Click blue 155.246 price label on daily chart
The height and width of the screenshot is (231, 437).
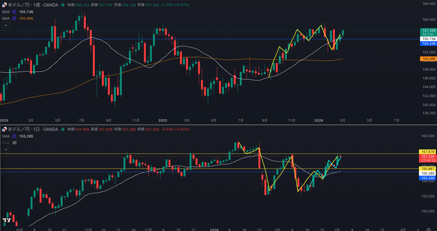click(x=427, y=178)
